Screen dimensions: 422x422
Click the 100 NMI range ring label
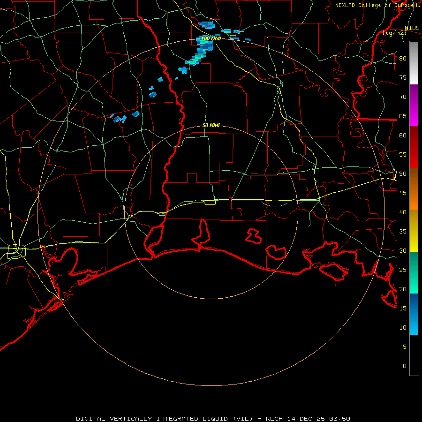pos(211,38)
